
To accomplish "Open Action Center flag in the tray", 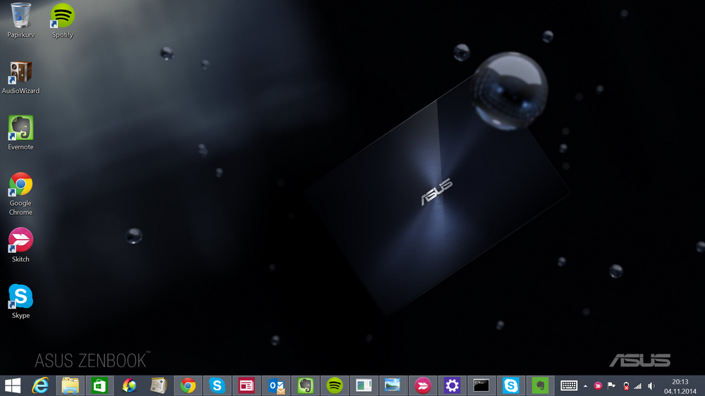I will coord(611,386).
